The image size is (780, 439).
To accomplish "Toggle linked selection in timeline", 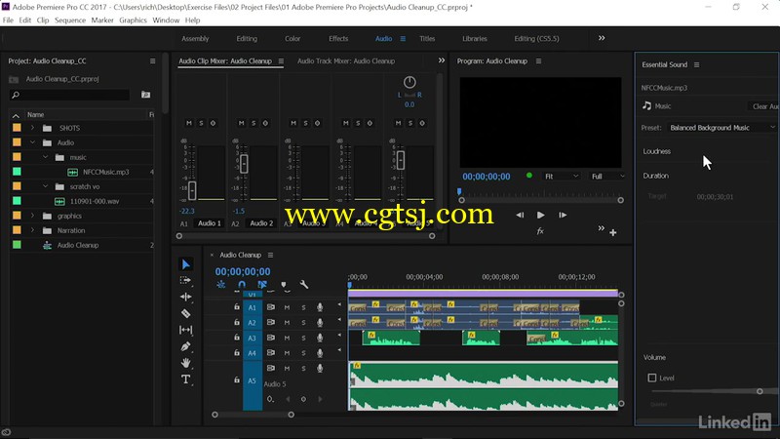I will click(262, 285).
